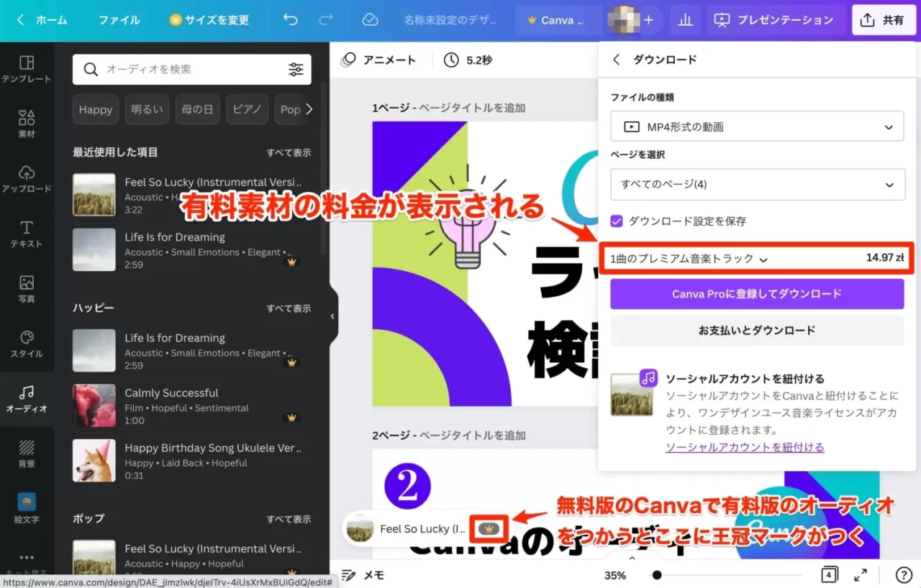
Task: Select Life Is for Dreaming under 最近使用した項目
Action: (191, 249)
